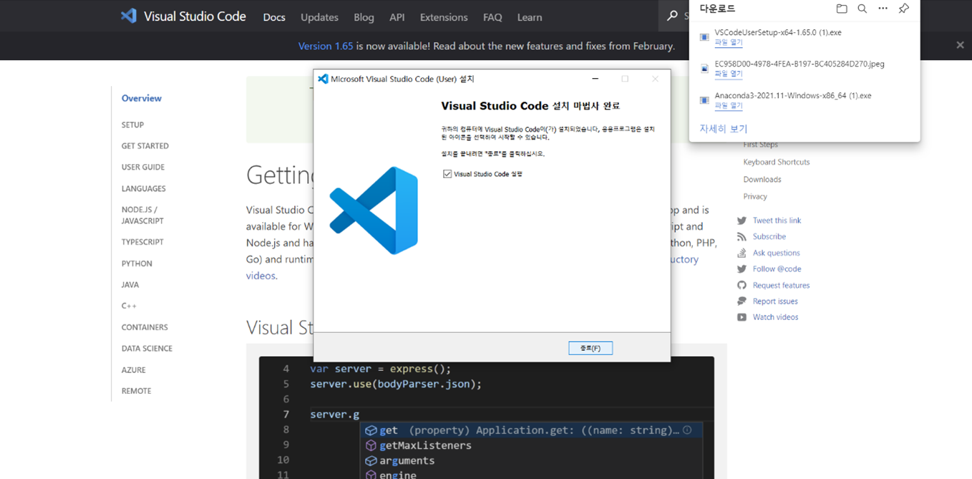This screenshot has width=972, height=479.
Task: Click Watch videos link text
Action: click(775, 317)
